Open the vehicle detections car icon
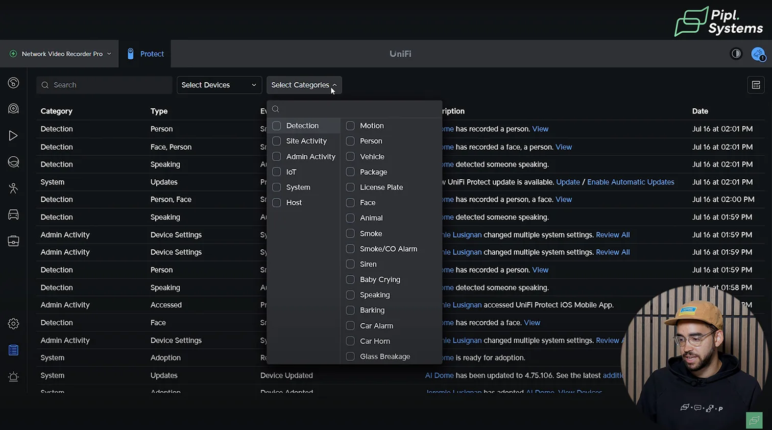This screenshot has width=772, height=430. (14, 214)
